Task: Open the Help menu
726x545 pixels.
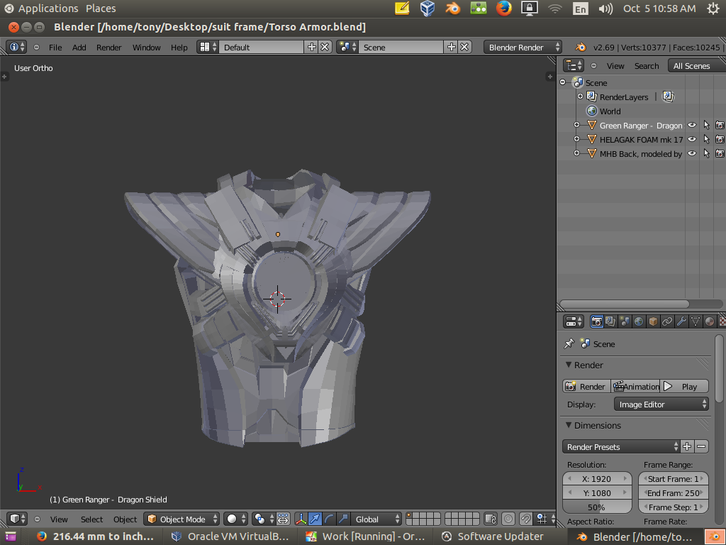Action: pos(179,48)
